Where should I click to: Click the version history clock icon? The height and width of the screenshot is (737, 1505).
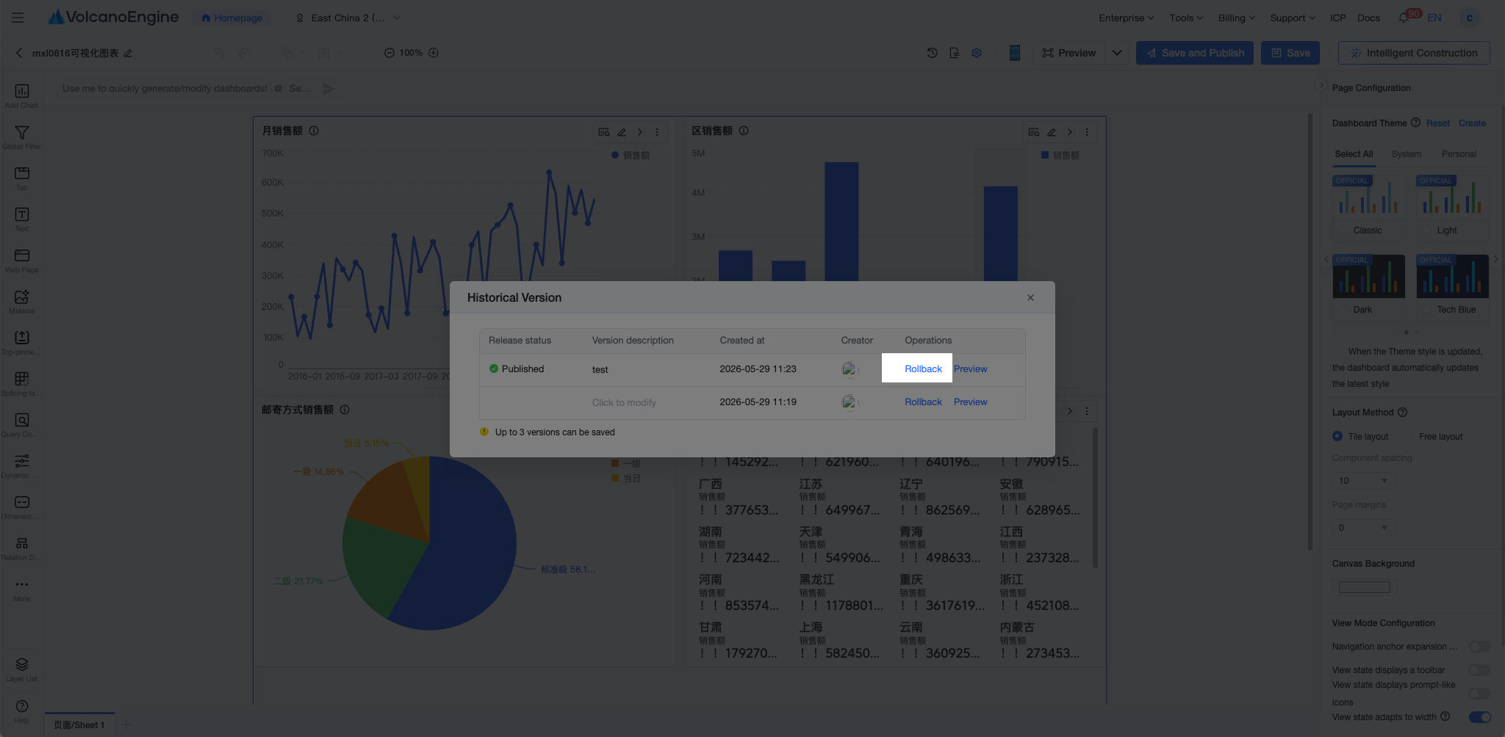pos(932,53)
